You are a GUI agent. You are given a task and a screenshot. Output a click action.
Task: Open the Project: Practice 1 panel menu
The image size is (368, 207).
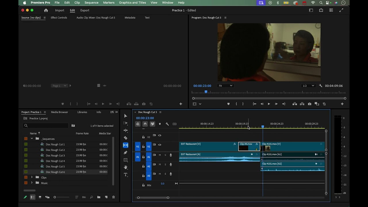(45, 112)
